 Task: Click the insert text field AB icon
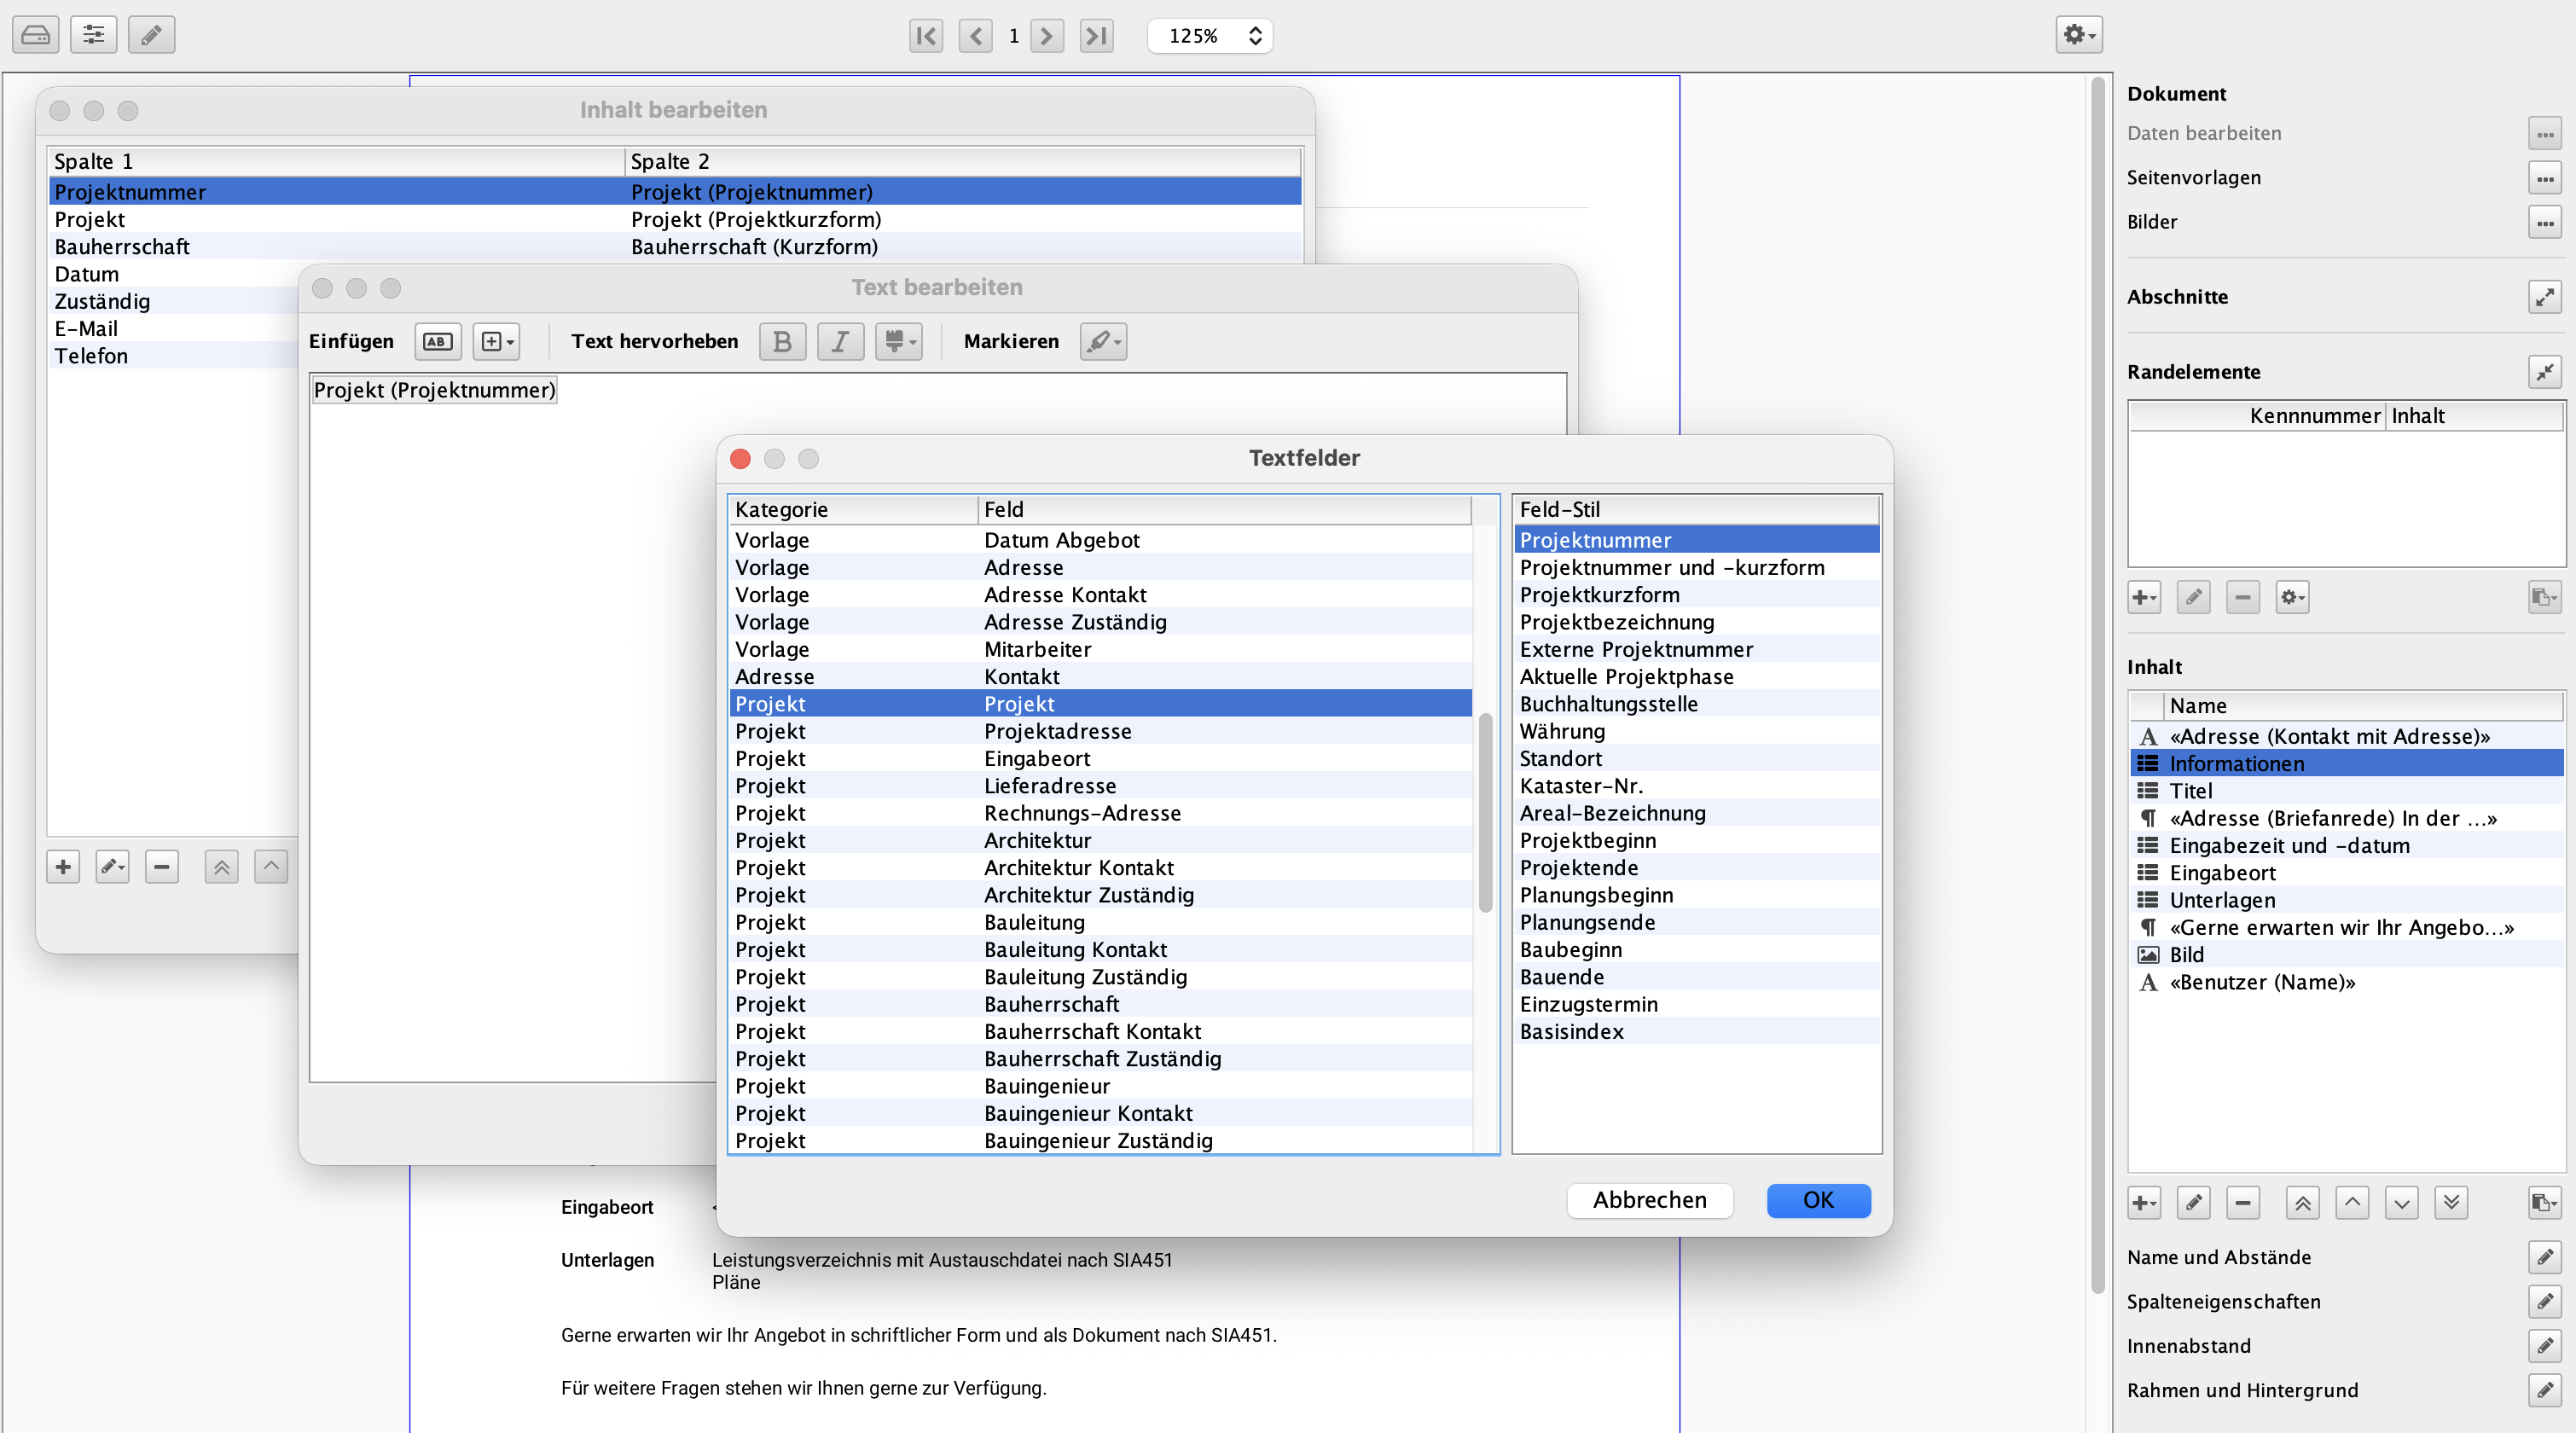coord(437,342)
